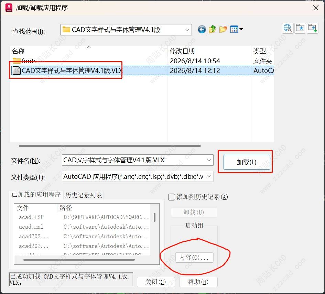Open the Views menu icon
This screenshot has width=325, height=294.
pos(234,30)
